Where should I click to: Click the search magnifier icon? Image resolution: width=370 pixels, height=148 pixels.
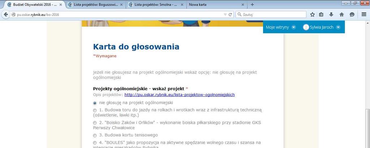pyautogui.click(x=240, y=14)
